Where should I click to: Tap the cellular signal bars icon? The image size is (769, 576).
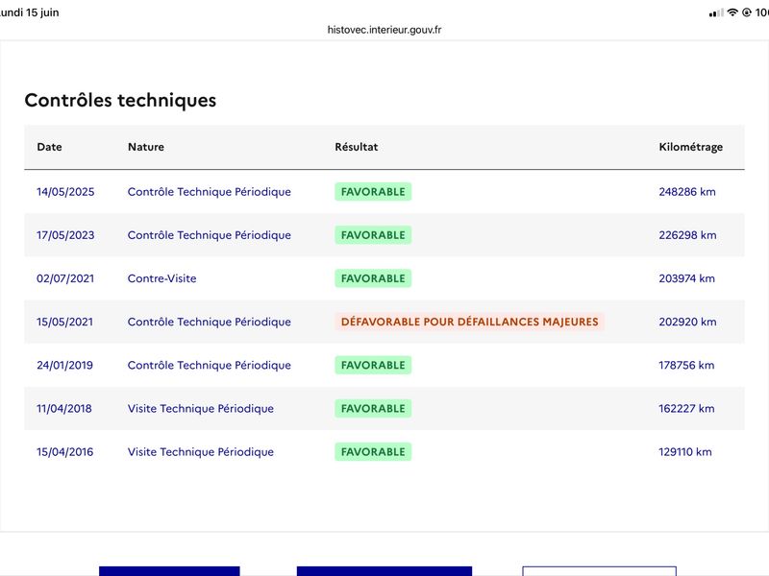point(716,12)
